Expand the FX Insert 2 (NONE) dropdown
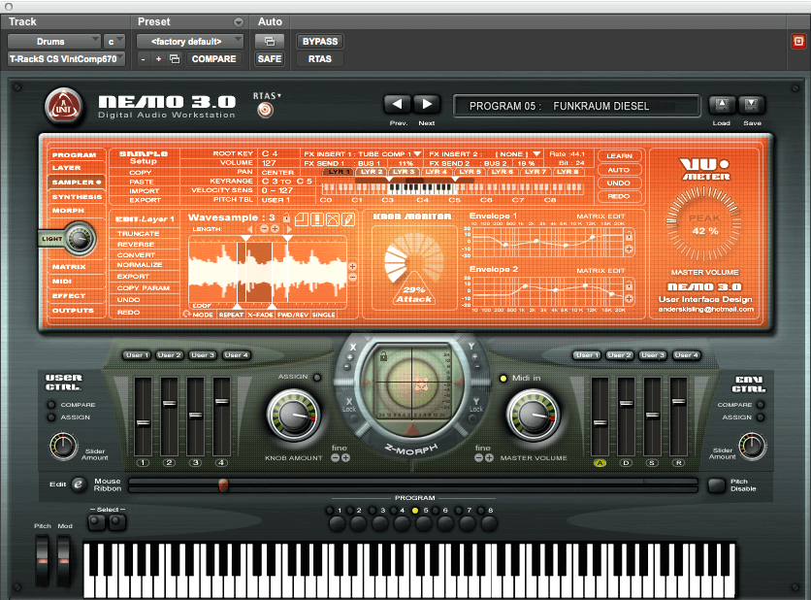 [536, 153]
